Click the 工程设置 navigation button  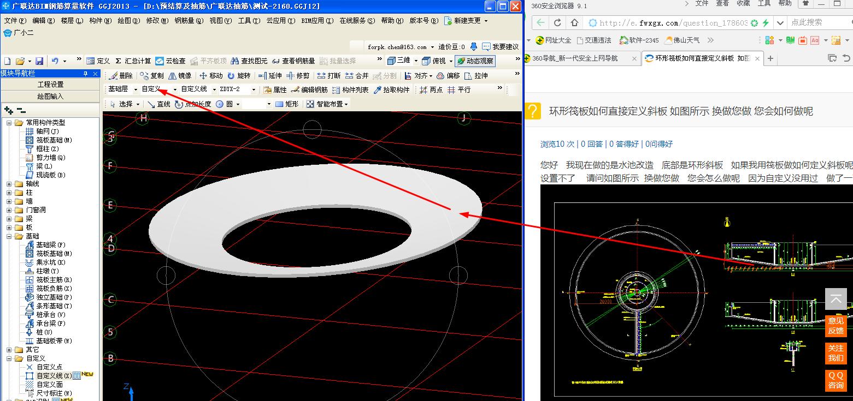click(51, 85)
